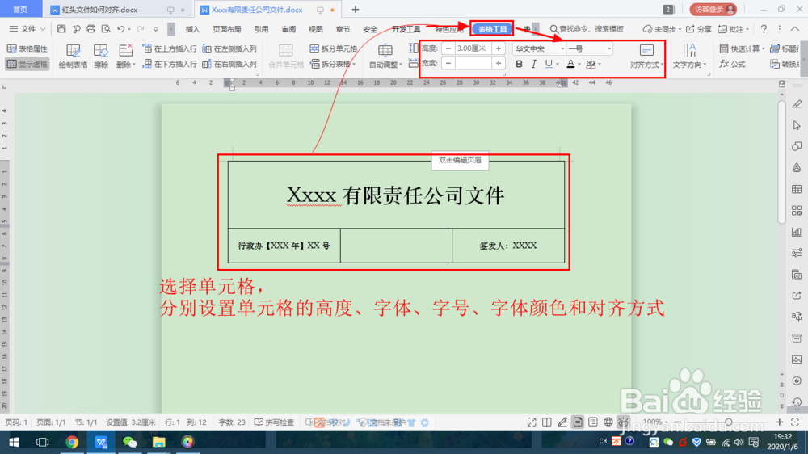Open the 删除 delete dropdown
808x454 pixels.
(x=126, y=57)
